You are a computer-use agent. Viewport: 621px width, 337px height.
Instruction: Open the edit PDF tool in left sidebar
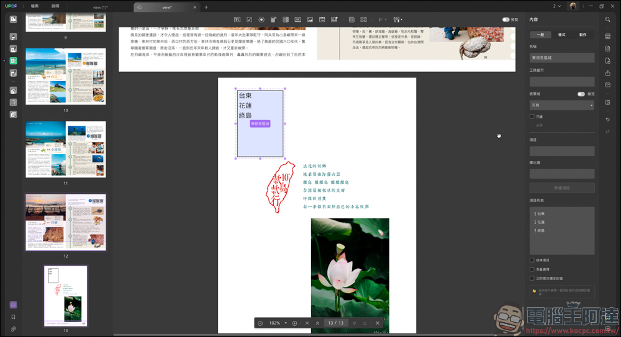point(13,49)
